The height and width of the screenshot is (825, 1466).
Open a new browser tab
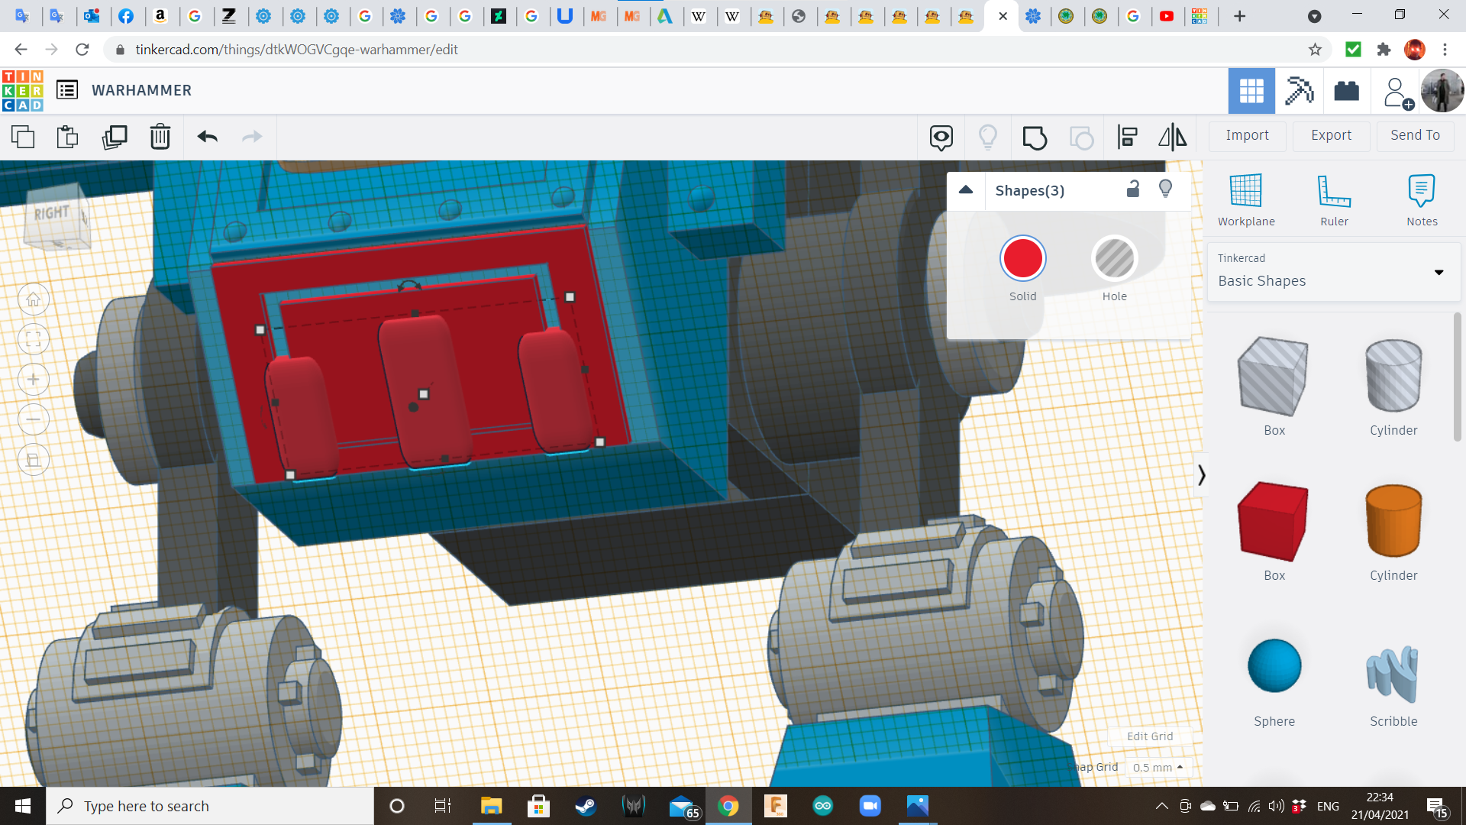point(1239,16)
